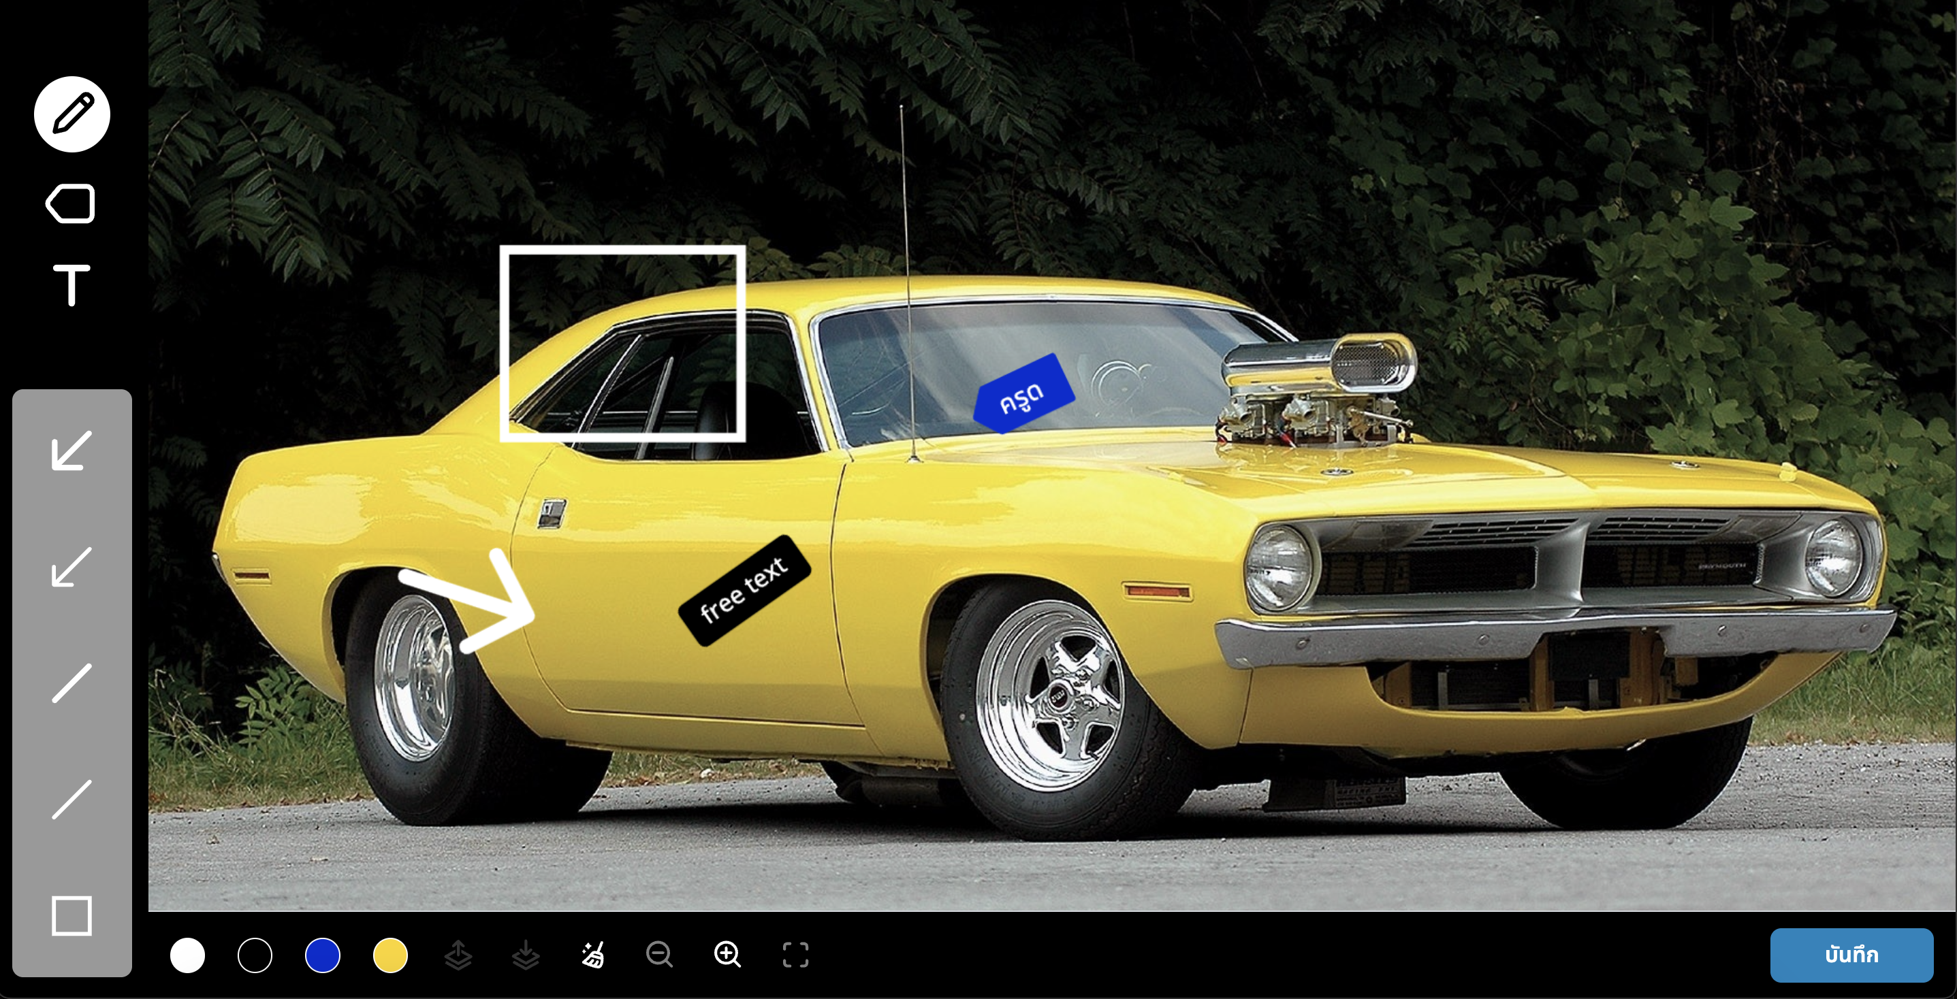Screen dimensions: 1957x999
Task: Zoom out using the magnifier minus
Action: point(659,955)
